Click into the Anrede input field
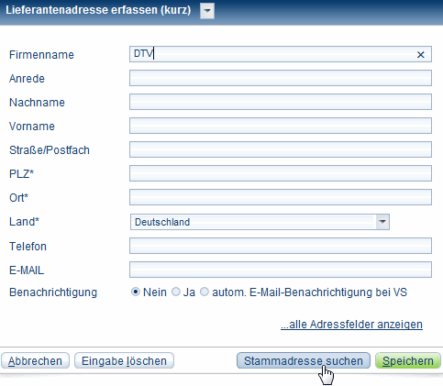 tap(281, 78)
